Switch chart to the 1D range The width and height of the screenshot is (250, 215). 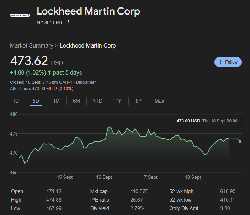click(x=16, y=101)
